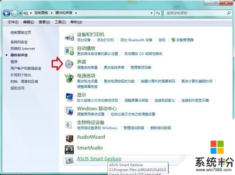Click the 鼠标 link
Image resolution: width=235 pixels, height=175 pixels.
click(162, 40)
